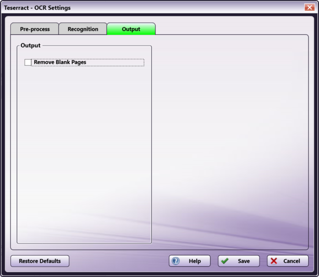Cancel the OCR settings dialog
The width and height of the screenshot is (319, 277).
point(288,261)
